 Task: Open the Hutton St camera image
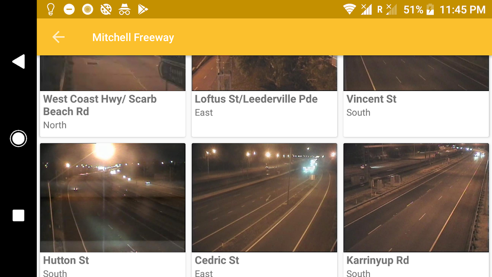pos(113,198)
